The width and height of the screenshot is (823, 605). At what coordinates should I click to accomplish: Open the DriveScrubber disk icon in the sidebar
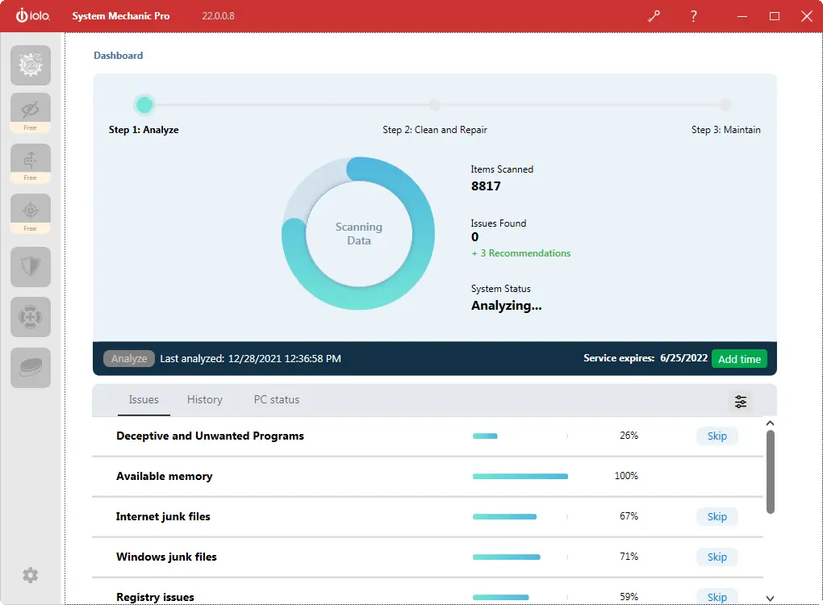coord(30,367)
